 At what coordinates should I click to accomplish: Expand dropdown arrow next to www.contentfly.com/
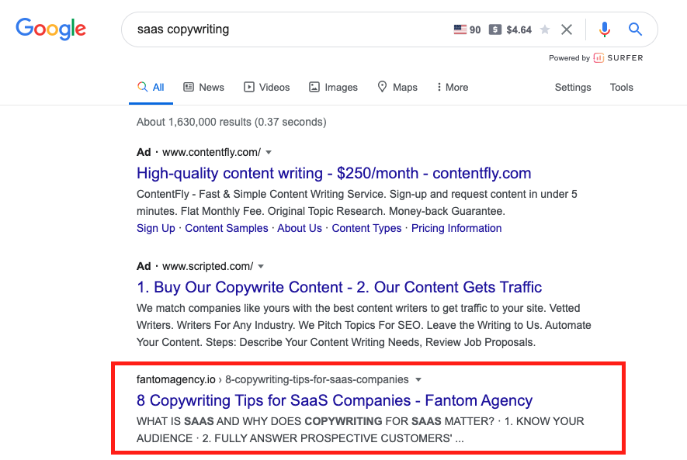[269, 152]
